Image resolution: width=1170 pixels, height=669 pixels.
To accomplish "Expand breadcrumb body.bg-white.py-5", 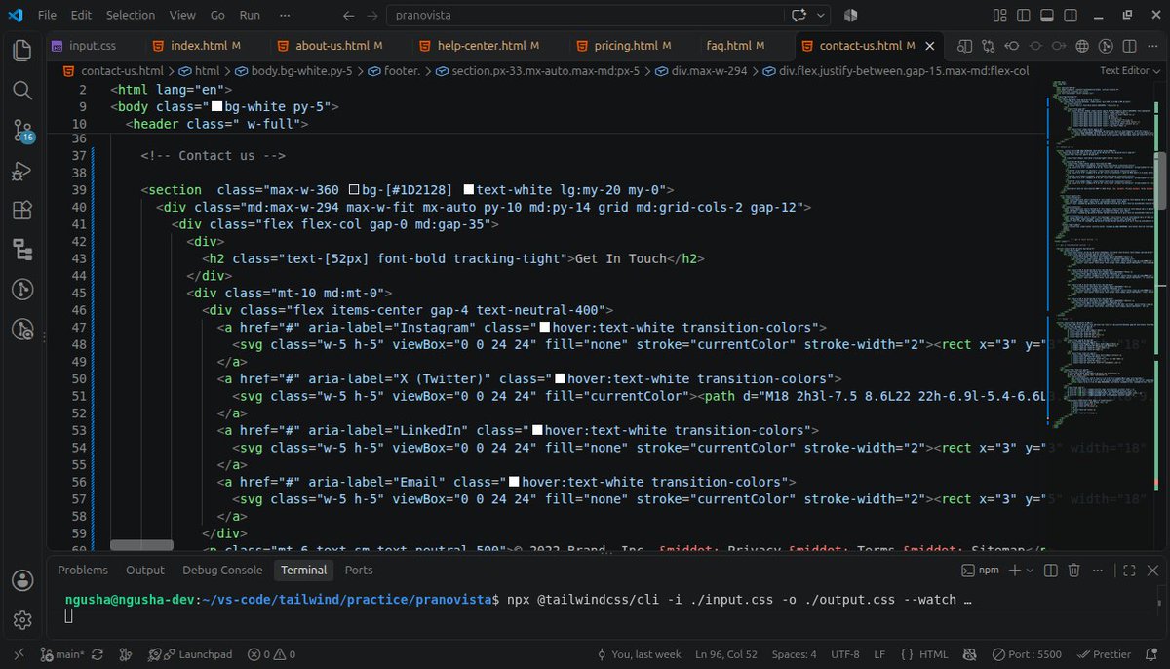I will click(293, 71).
